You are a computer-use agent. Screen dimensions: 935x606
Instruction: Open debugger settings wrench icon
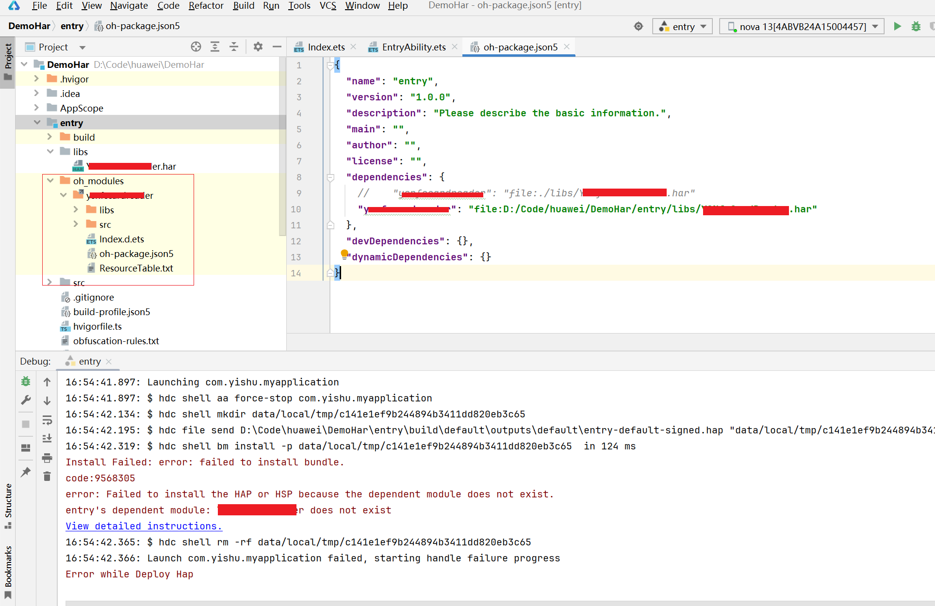(x=26, y=400)
